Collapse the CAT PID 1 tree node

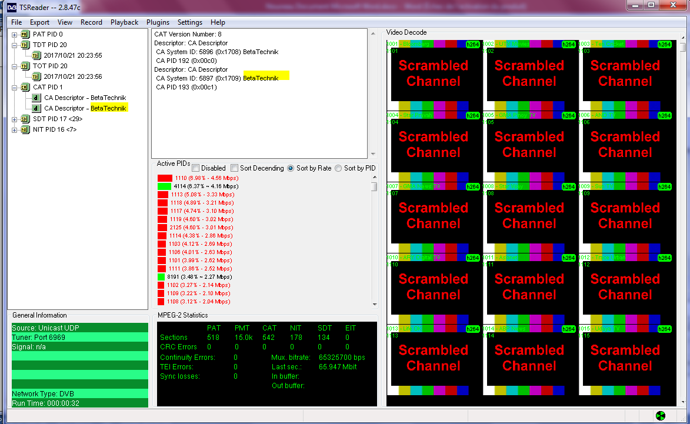(15, 88)
